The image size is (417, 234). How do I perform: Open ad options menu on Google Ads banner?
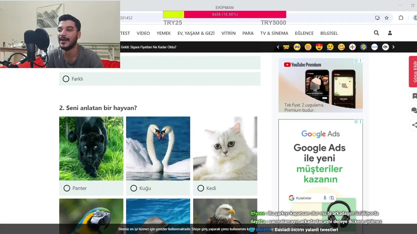(x=360, y=122)
